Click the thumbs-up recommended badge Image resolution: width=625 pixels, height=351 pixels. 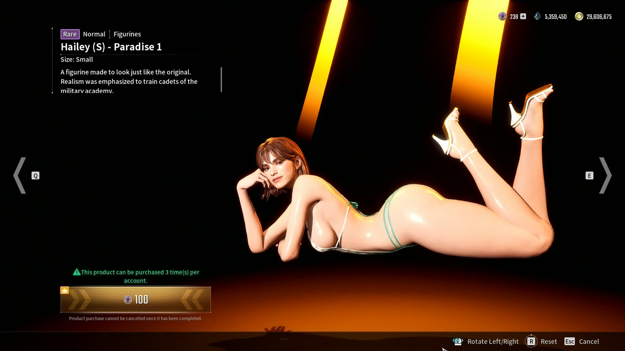coord(64,290)
